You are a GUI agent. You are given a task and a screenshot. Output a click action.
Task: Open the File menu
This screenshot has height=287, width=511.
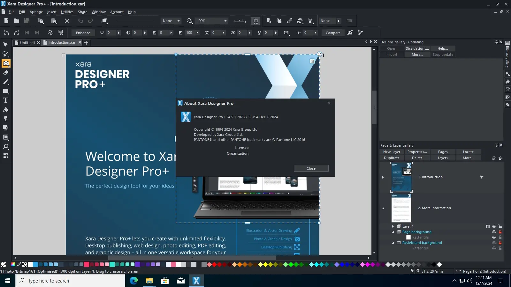tap(11, 12)
